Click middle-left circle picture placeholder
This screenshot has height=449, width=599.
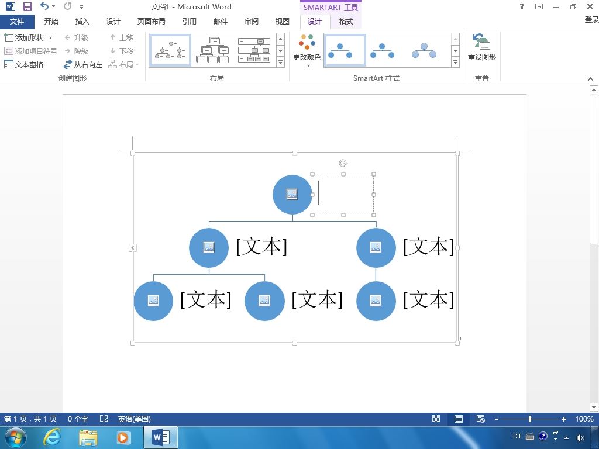coord(209,247)
